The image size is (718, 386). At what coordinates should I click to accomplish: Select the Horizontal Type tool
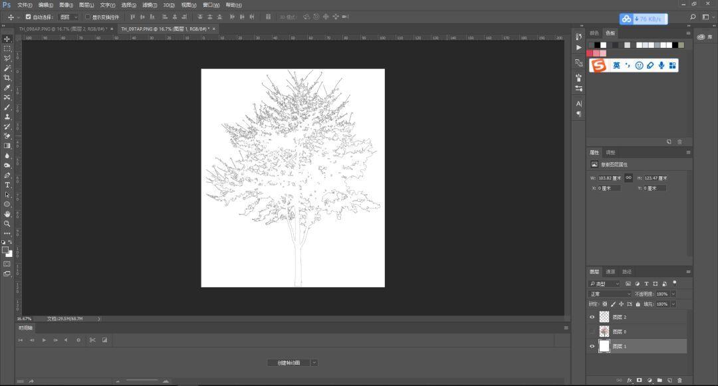tap(7, 185)
